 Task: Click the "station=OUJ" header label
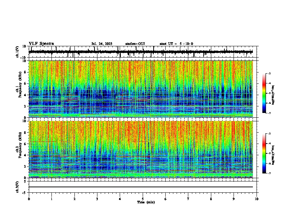click(x=135, y=44)
